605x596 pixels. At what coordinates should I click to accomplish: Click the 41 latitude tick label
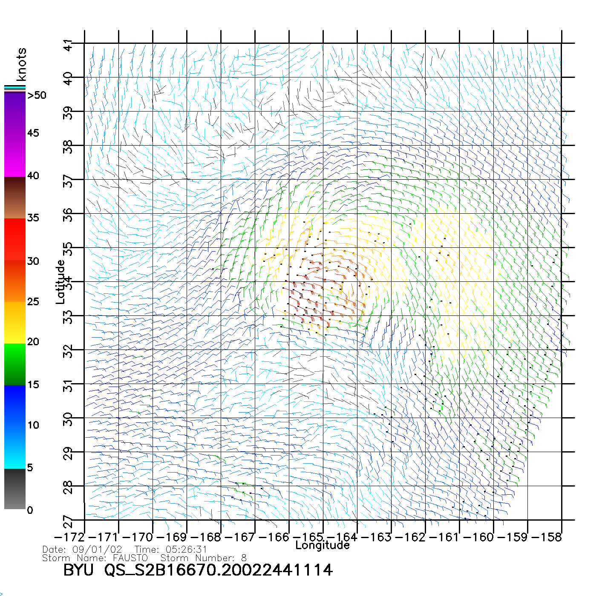(68, 45)
